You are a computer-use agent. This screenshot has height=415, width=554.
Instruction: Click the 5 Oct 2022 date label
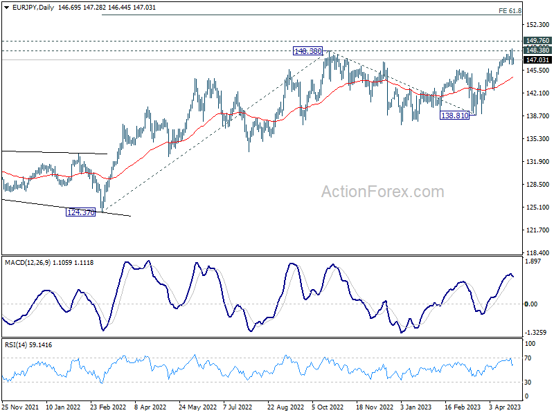[x=328, y=407]
